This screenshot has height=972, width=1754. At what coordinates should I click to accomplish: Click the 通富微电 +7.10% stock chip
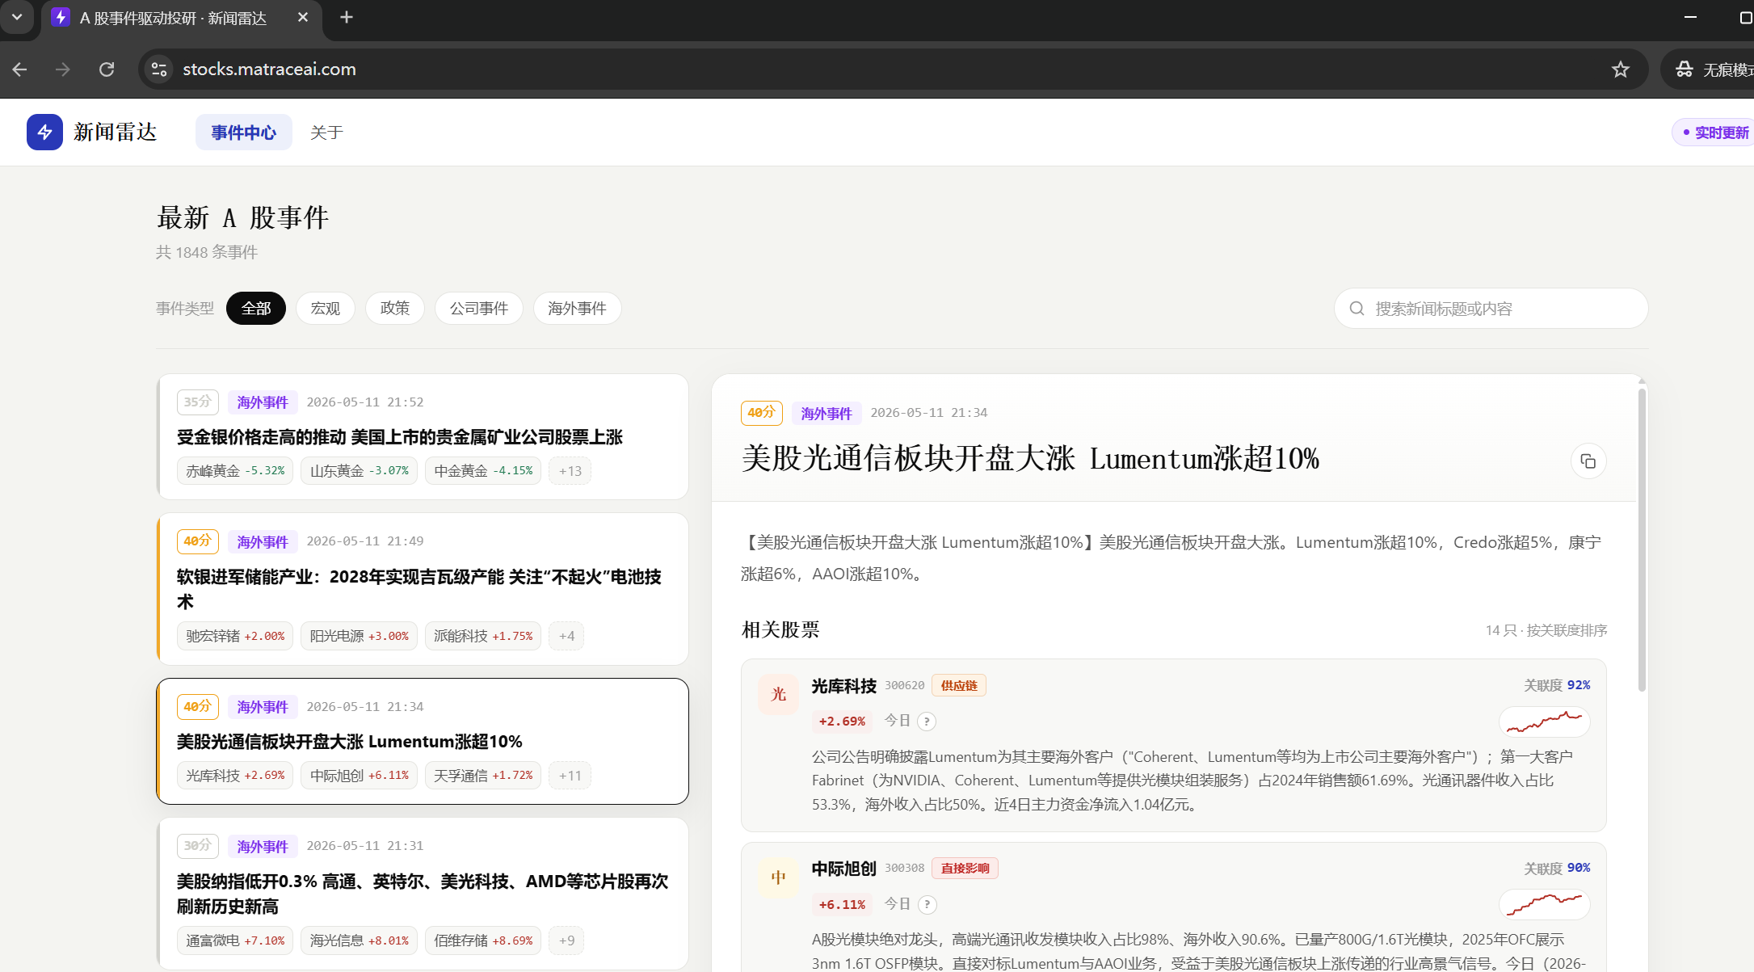coord(235,940)
